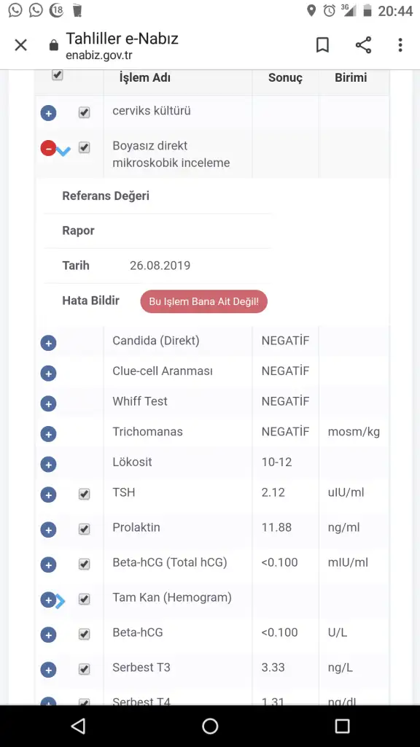Expand the Candida (Direkt) row
Image resolution: width=420 pixels, height=747 pixels.
(48, 343)
